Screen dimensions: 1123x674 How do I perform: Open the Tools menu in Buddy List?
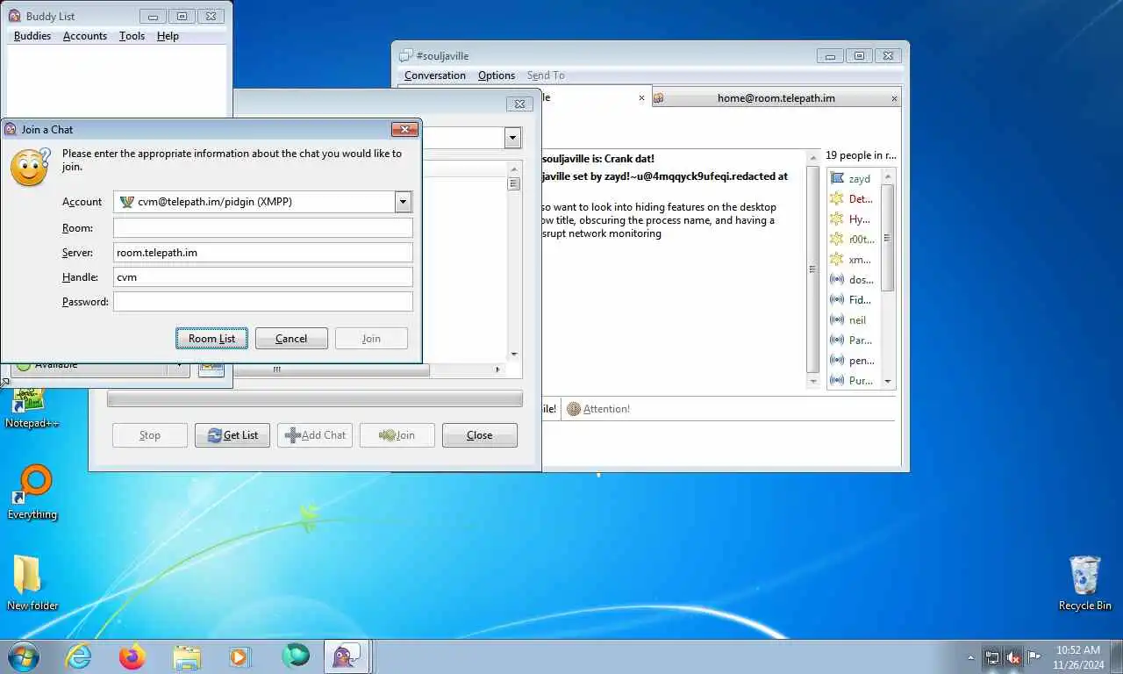pos(132,36)
